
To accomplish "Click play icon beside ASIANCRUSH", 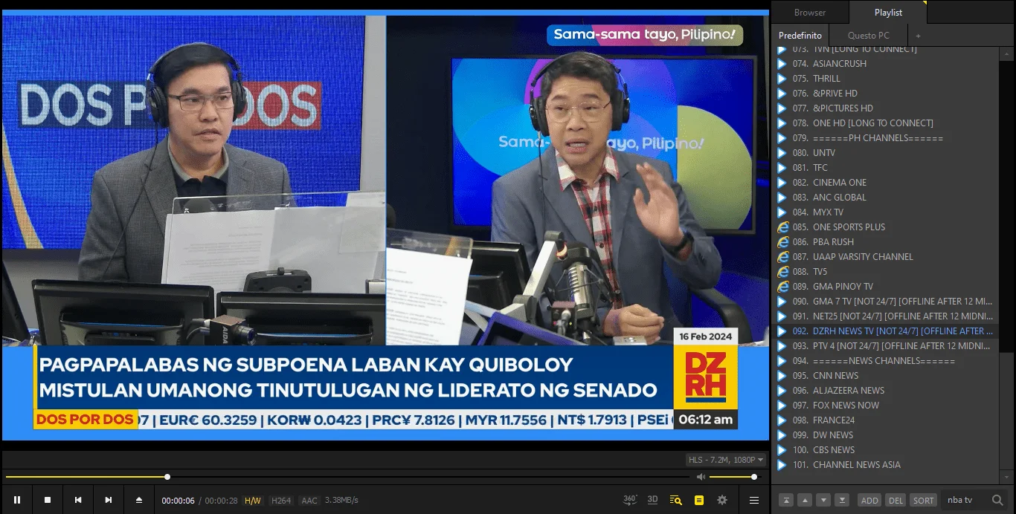I will (782, 64).
